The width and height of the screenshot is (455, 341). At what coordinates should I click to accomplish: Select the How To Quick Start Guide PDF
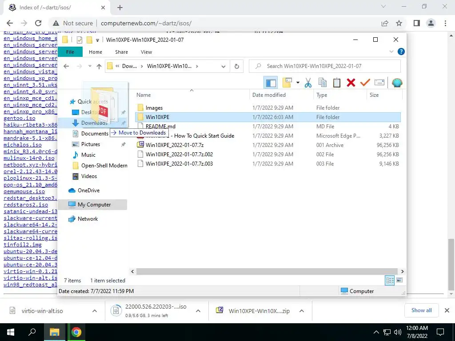pos(268,136)
